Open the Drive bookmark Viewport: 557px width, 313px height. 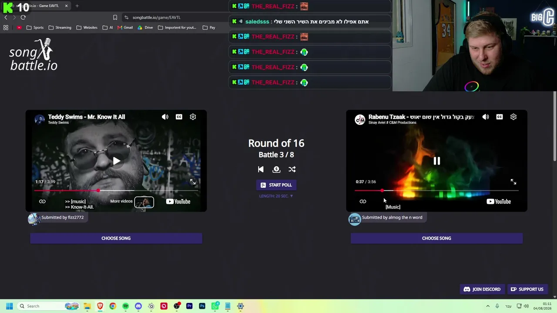click(x=145, y=27)
